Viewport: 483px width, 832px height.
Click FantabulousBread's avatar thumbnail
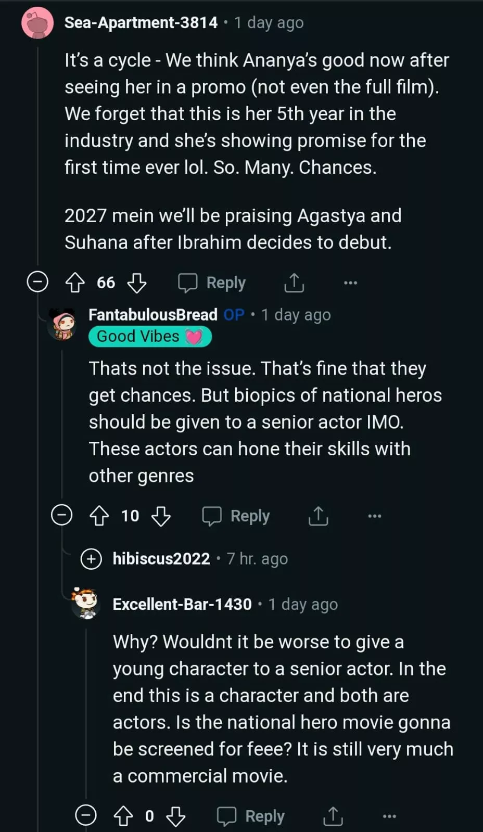[63, 324]
